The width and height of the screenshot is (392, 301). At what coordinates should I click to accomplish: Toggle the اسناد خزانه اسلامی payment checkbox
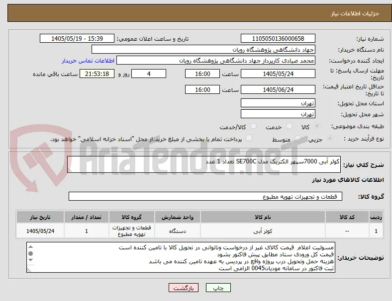click(249, 138)
